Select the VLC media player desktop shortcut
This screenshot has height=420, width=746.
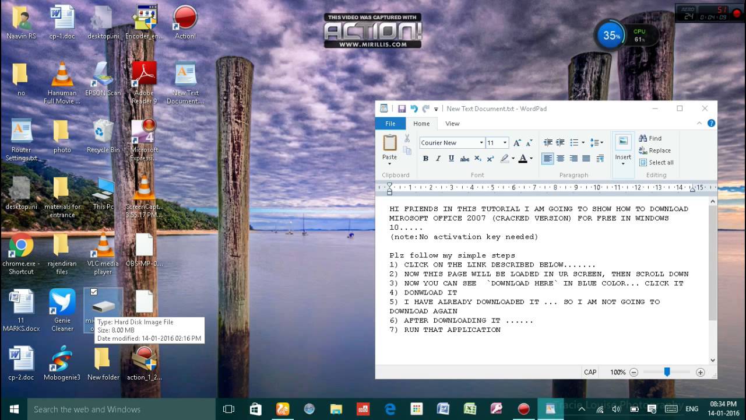103,254
